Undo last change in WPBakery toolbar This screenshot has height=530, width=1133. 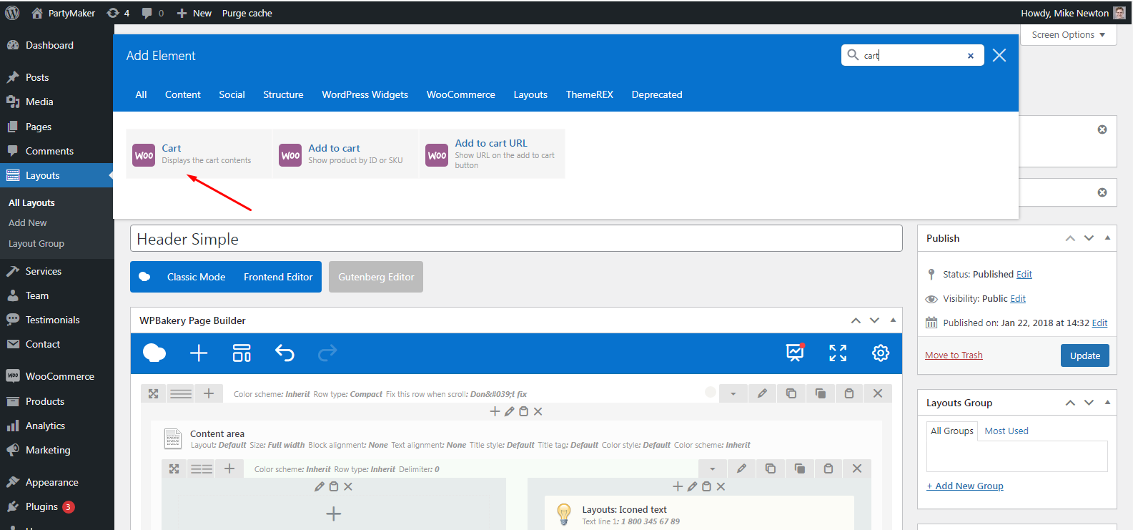(x=285, y=353)
